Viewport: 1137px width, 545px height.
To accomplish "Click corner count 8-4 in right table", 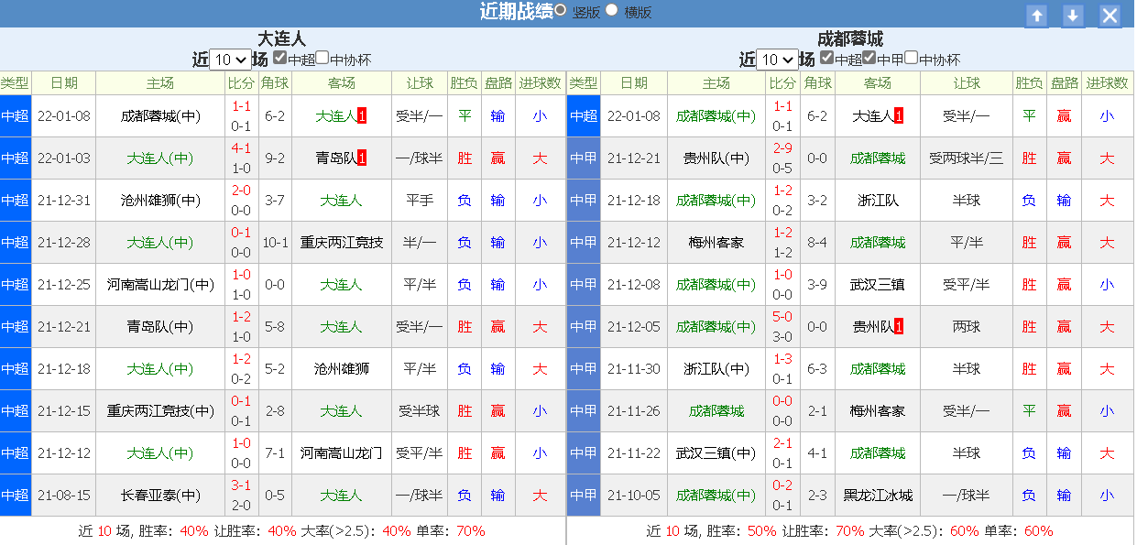I will [817, 243].
